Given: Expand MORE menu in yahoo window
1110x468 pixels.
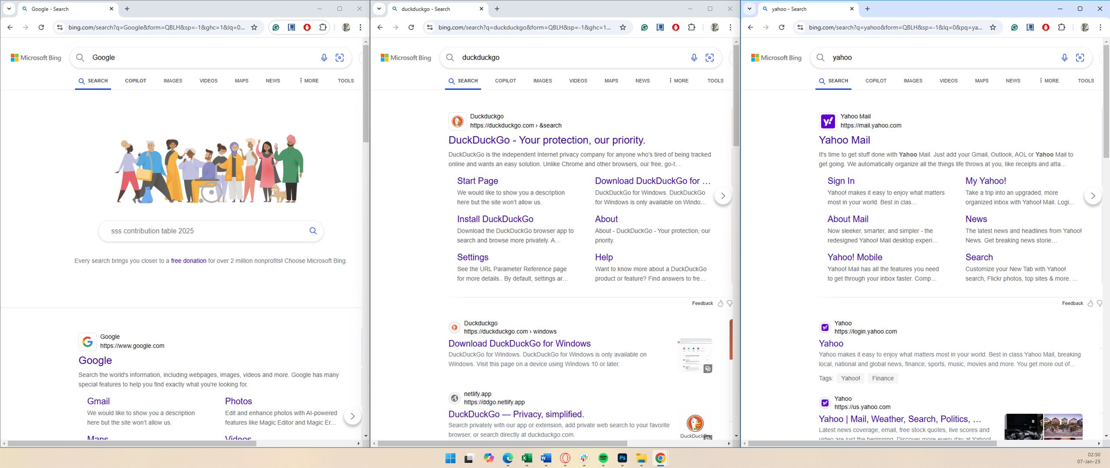Looking at the screenshot, I should [1049, 81].
